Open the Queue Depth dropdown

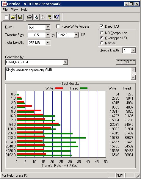[x=133, y=50]
